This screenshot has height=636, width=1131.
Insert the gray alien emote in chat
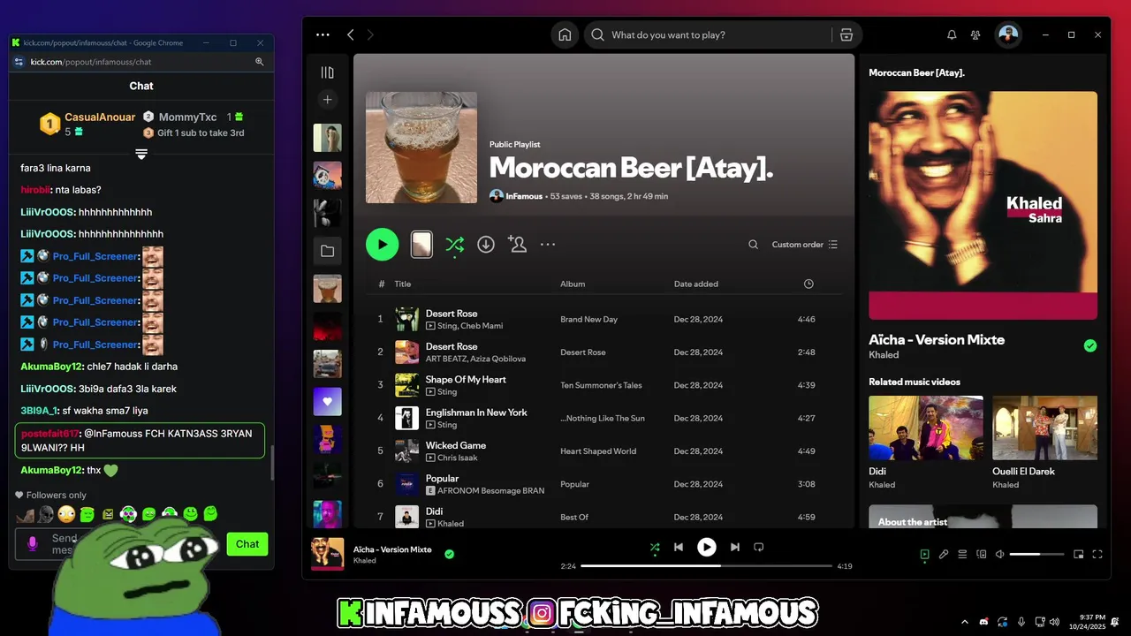pos(46,514)
